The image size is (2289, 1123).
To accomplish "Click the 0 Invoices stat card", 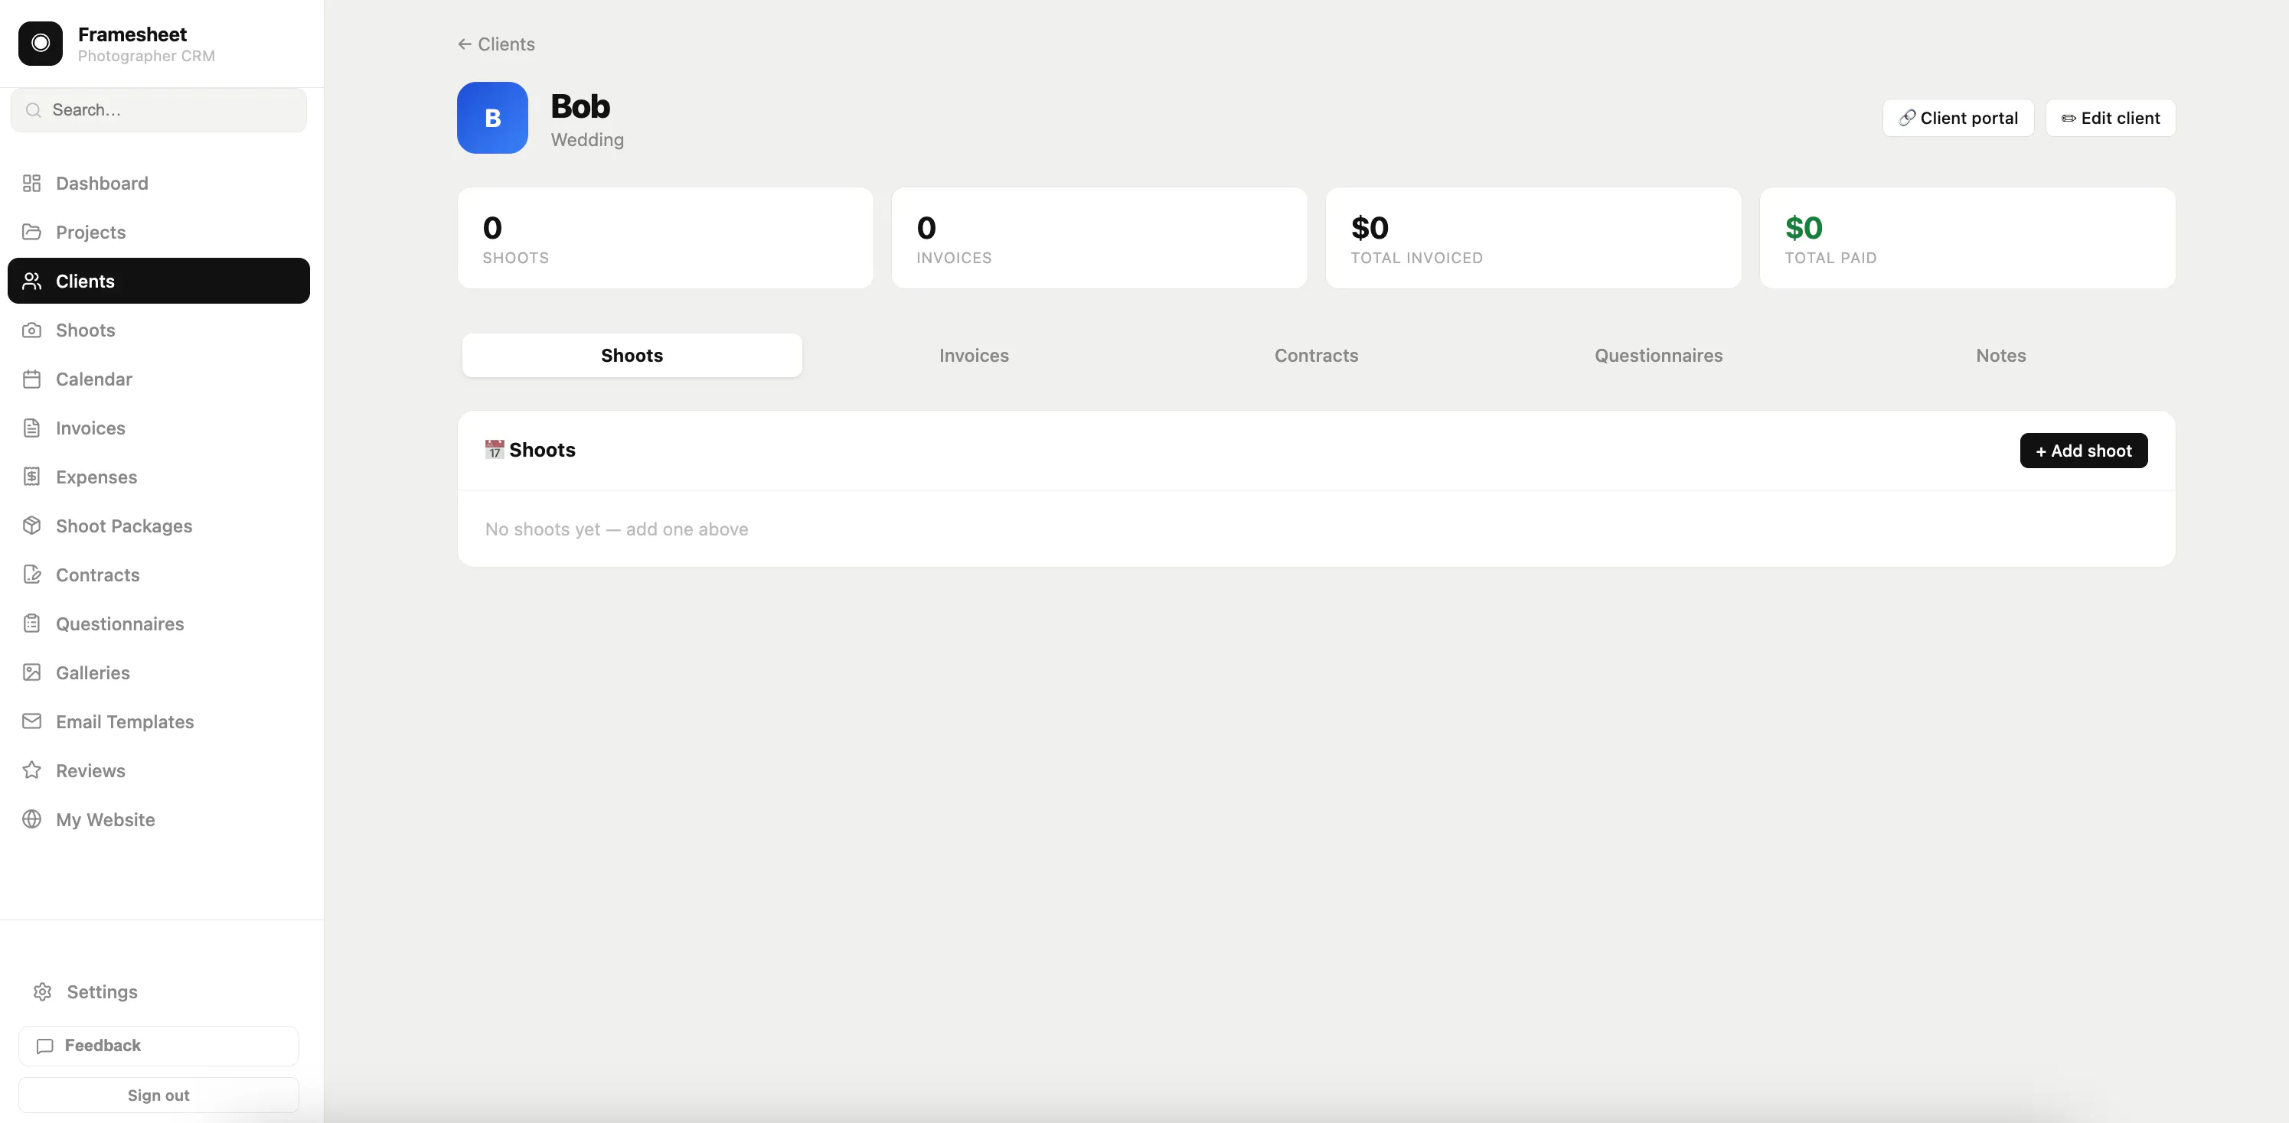I will (x=1099, y=238).
